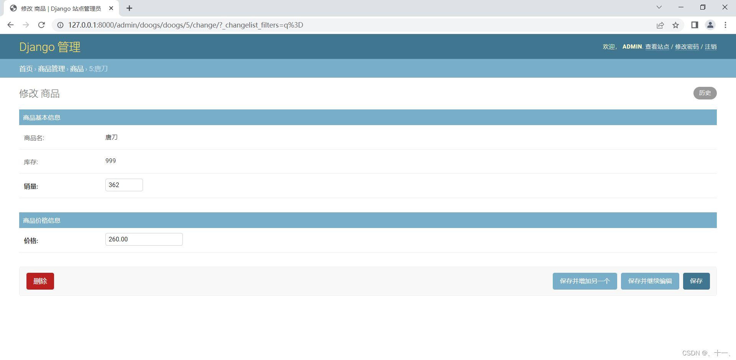736x360 pixels.
Task: Click the 价格 field label
Action: click(x=31, y=241)
